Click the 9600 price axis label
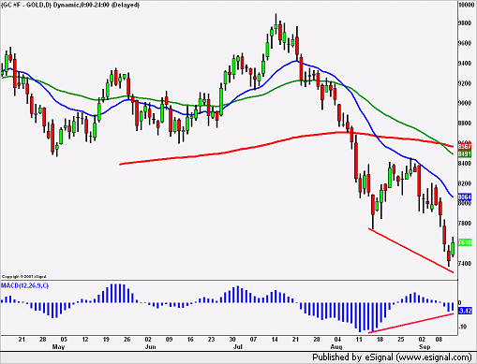 [x=465, y=43]
